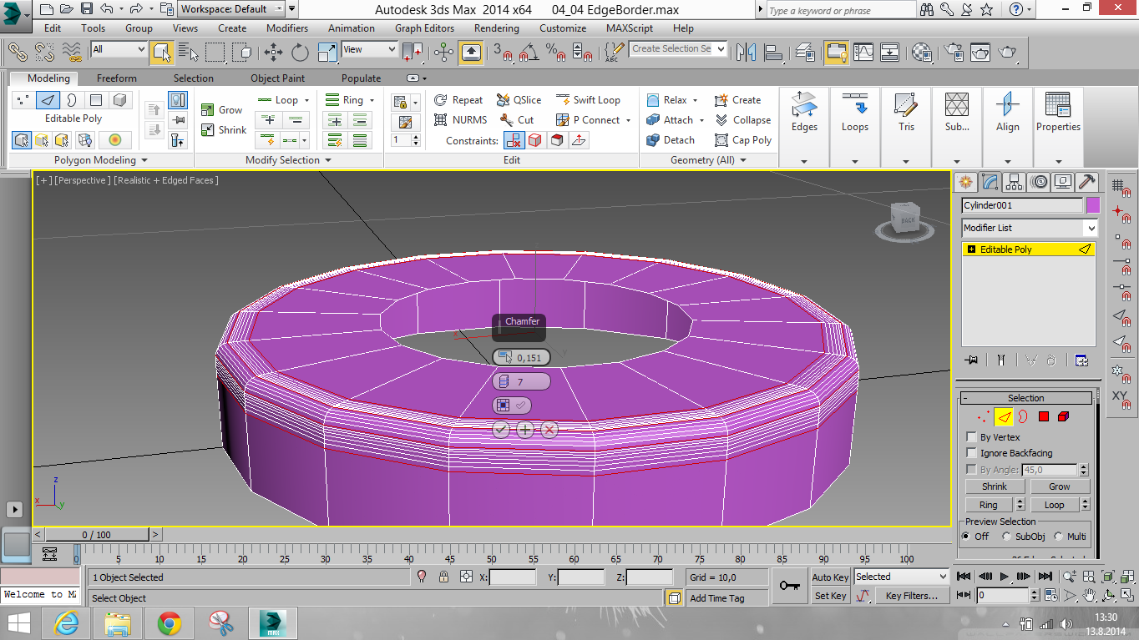Click the Grow button in Selection rollout
This screenshot has height=640, width=1139.
pos(1059,486)
